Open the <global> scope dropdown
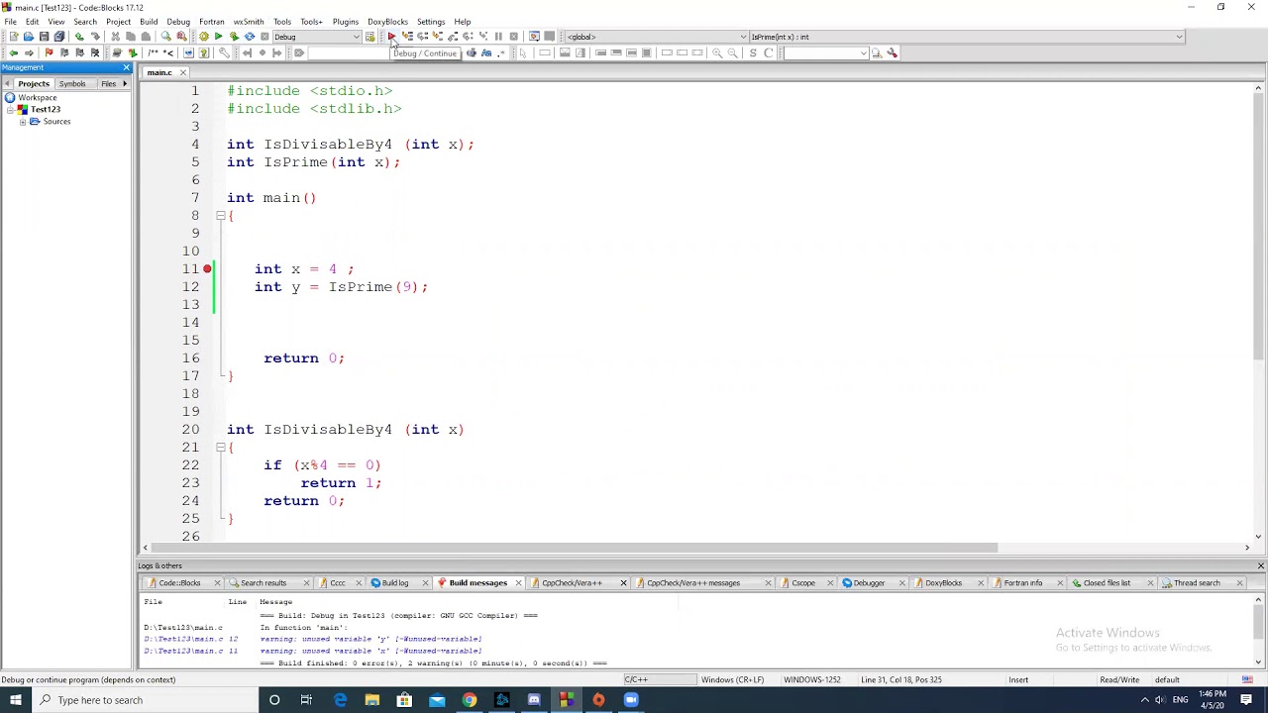This screenshot has height=713, width=1268. [655, 37]
